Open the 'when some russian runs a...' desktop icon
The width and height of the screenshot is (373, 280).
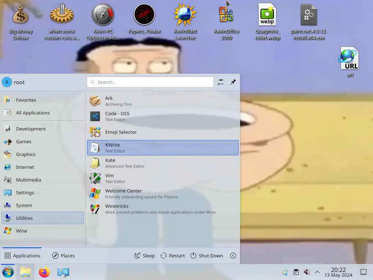(62, 22)
